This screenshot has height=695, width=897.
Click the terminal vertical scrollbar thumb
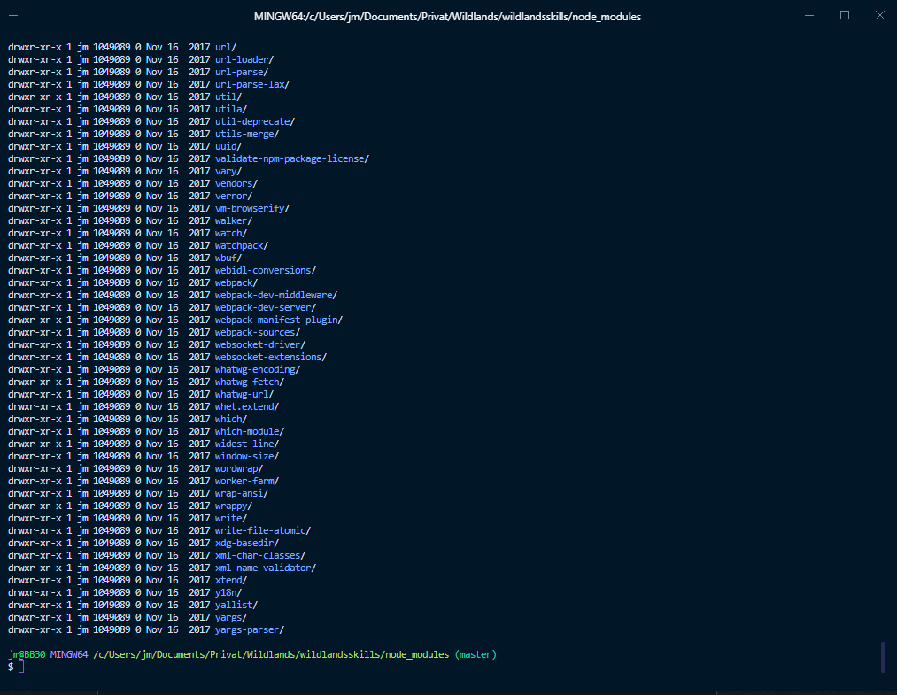click(883, 657)
